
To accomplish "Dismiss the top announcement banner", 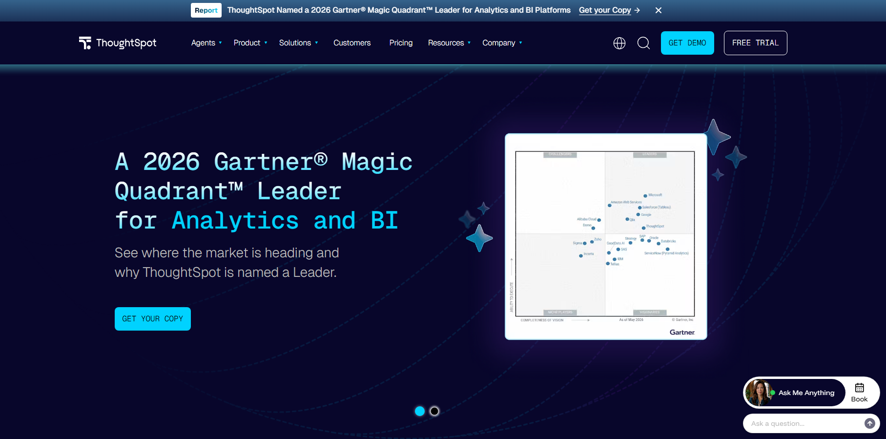I will point(659,10).
